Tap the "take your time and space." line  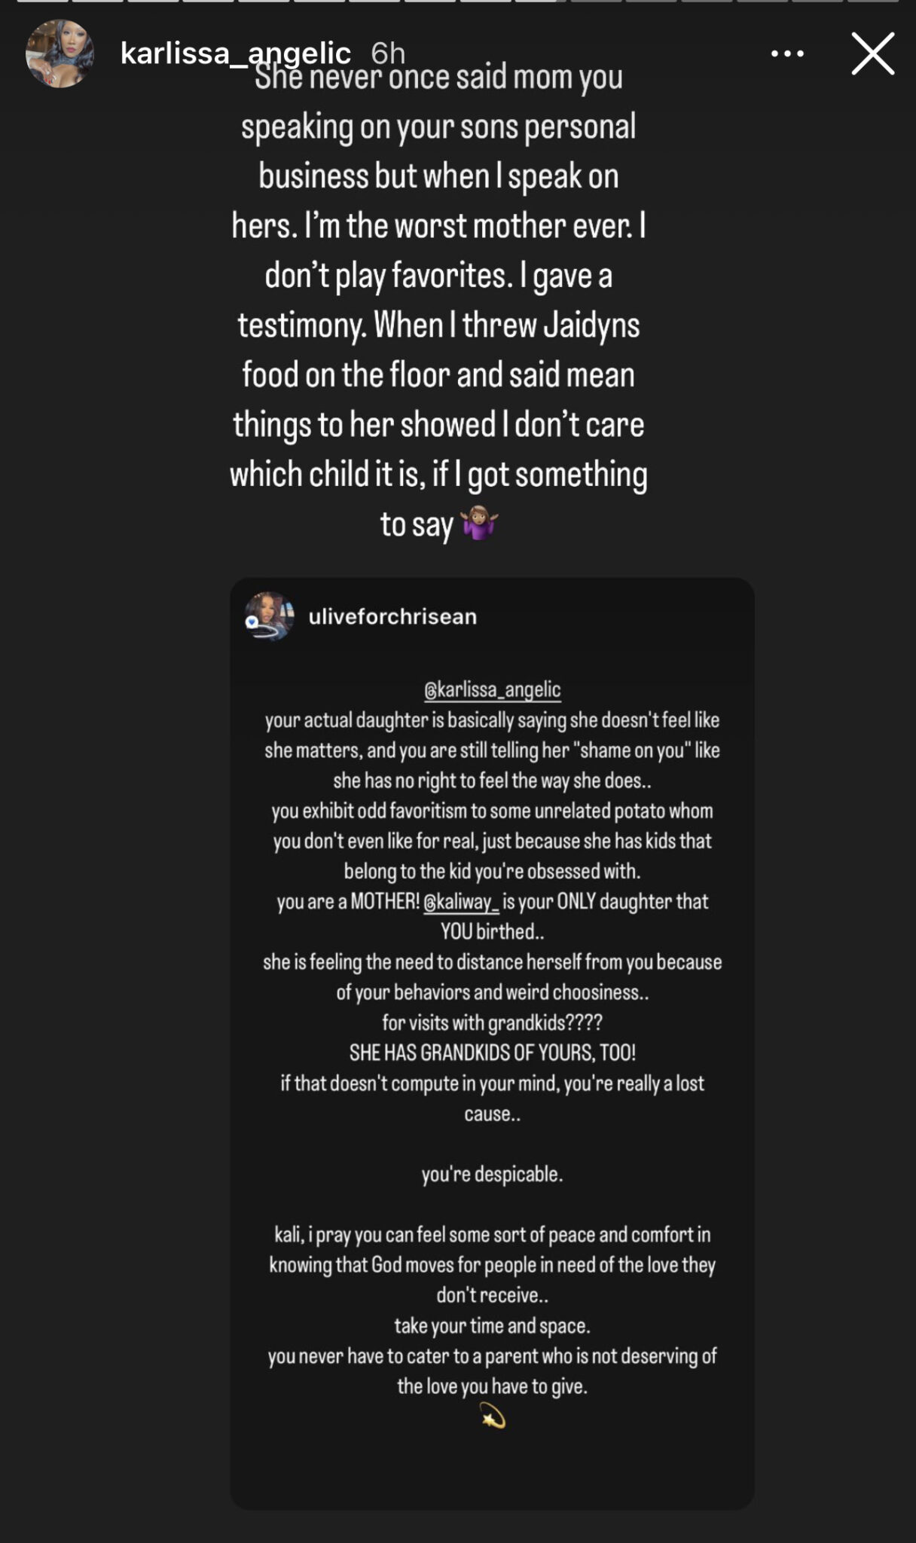[492, 1325]
